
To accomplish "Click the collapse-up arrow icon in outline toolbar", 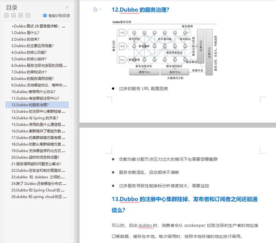I will click(13, 16).
